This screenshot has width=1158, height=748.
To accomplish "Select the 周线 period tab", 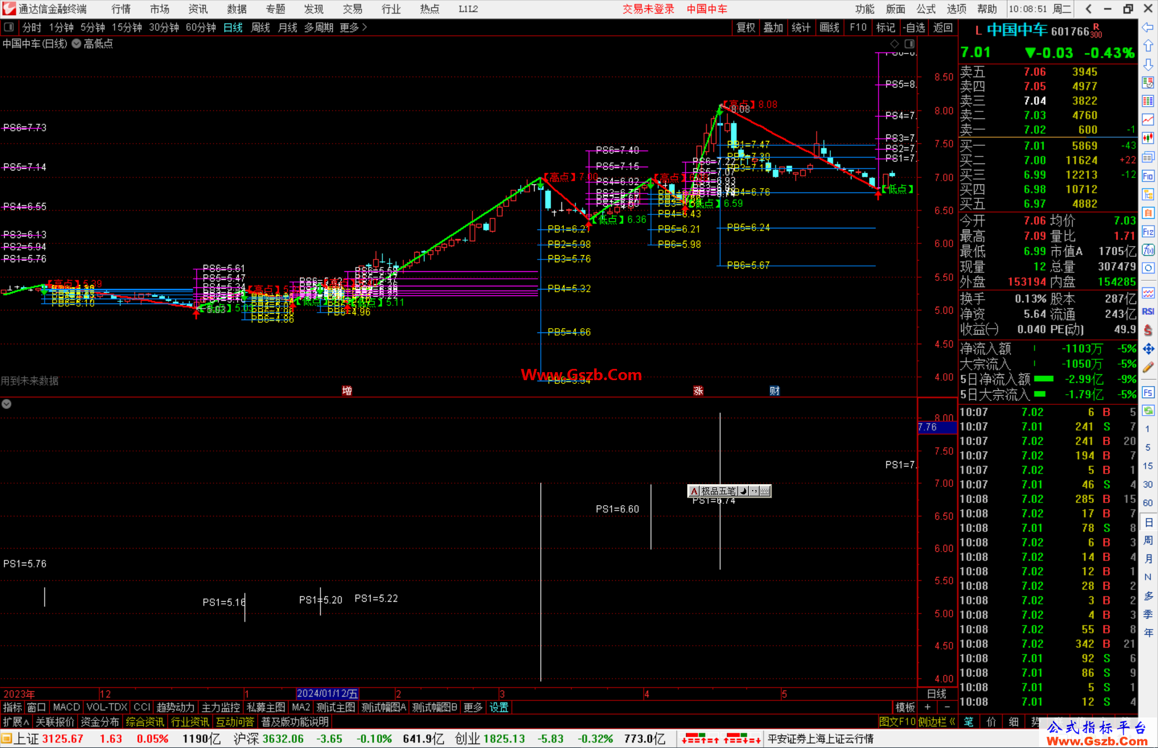I will pyautogui.click(x=261, y=27).
